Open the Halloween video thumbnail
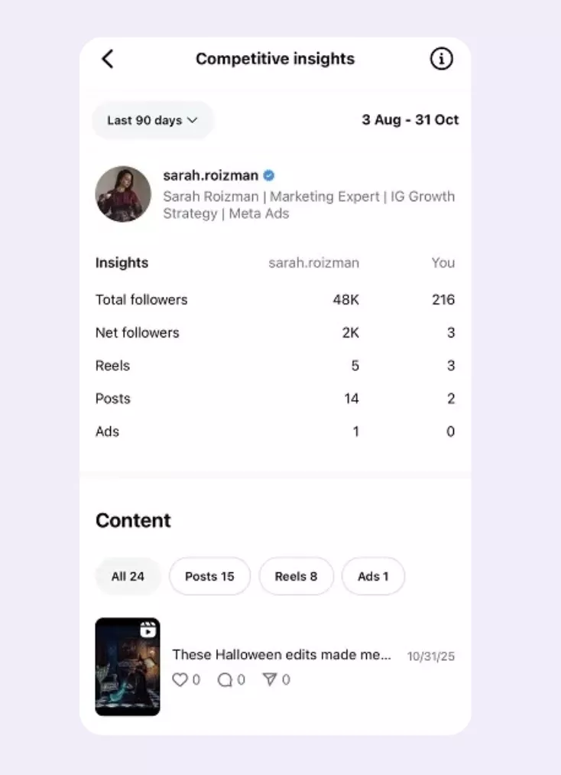The height and width of the screenshot is (775, 561). click(x=127, y=666)
